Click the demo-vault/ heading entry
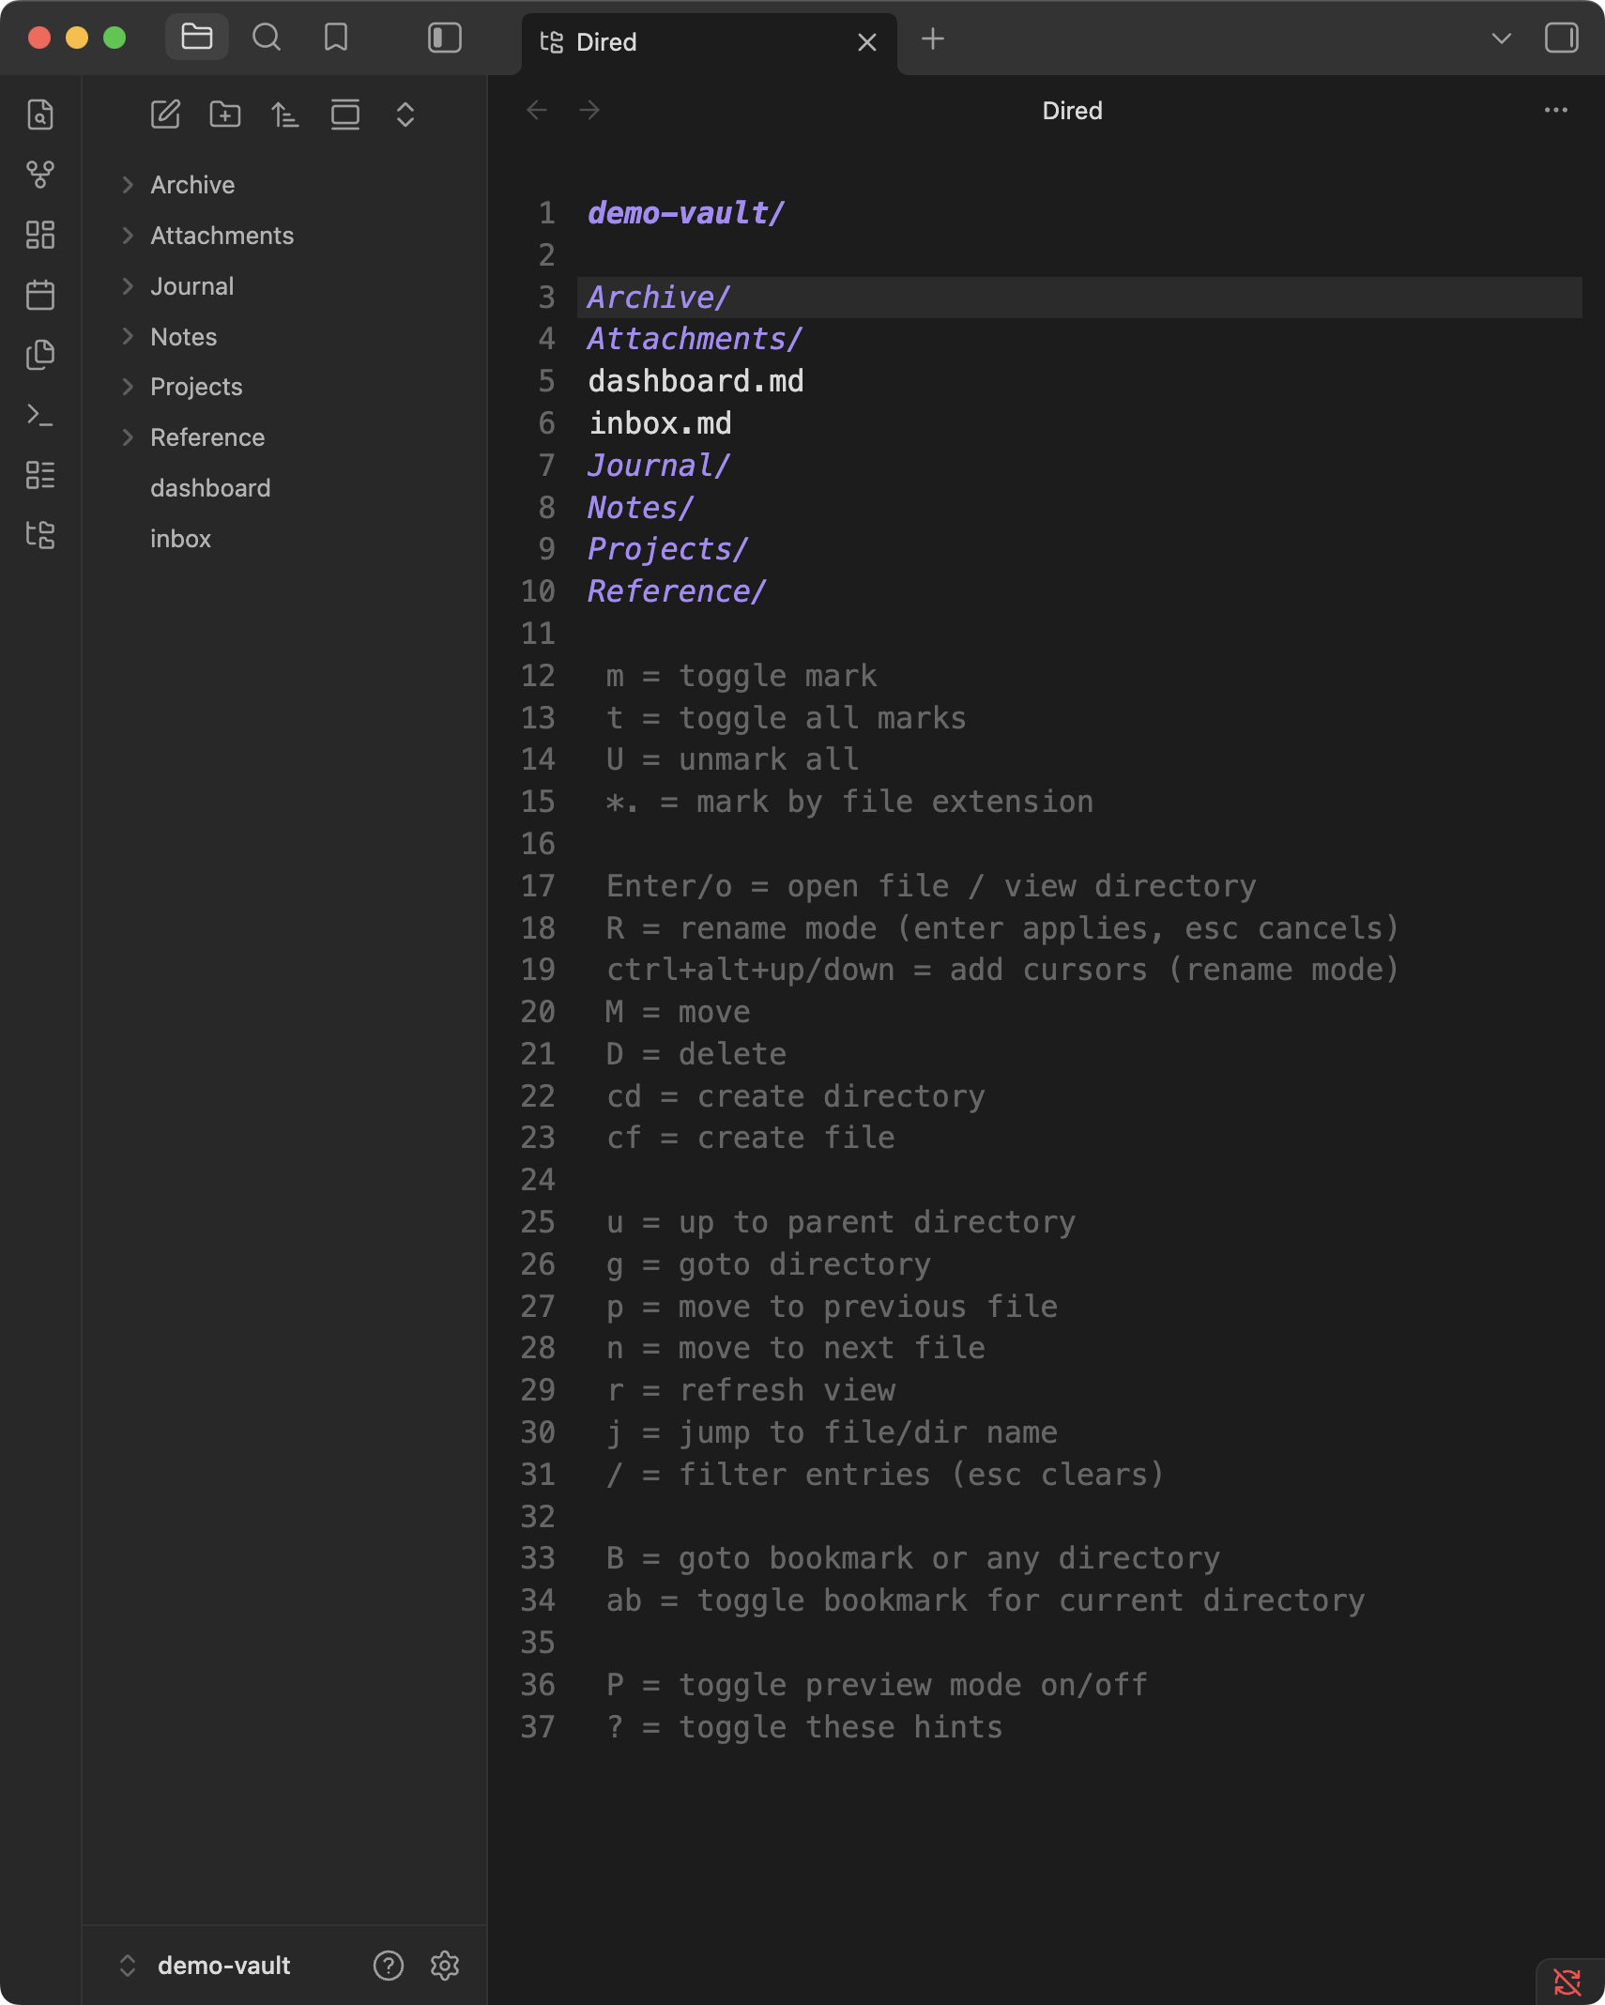The width and height of the screenshot is (1605, 2005). [686, 214]
